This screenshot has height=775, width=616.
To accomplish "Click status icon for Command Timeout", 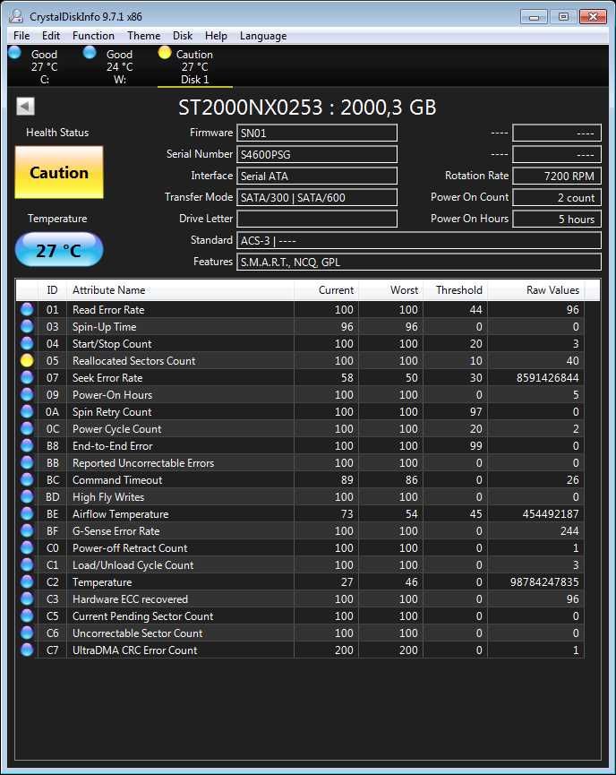I will point(27,480).
